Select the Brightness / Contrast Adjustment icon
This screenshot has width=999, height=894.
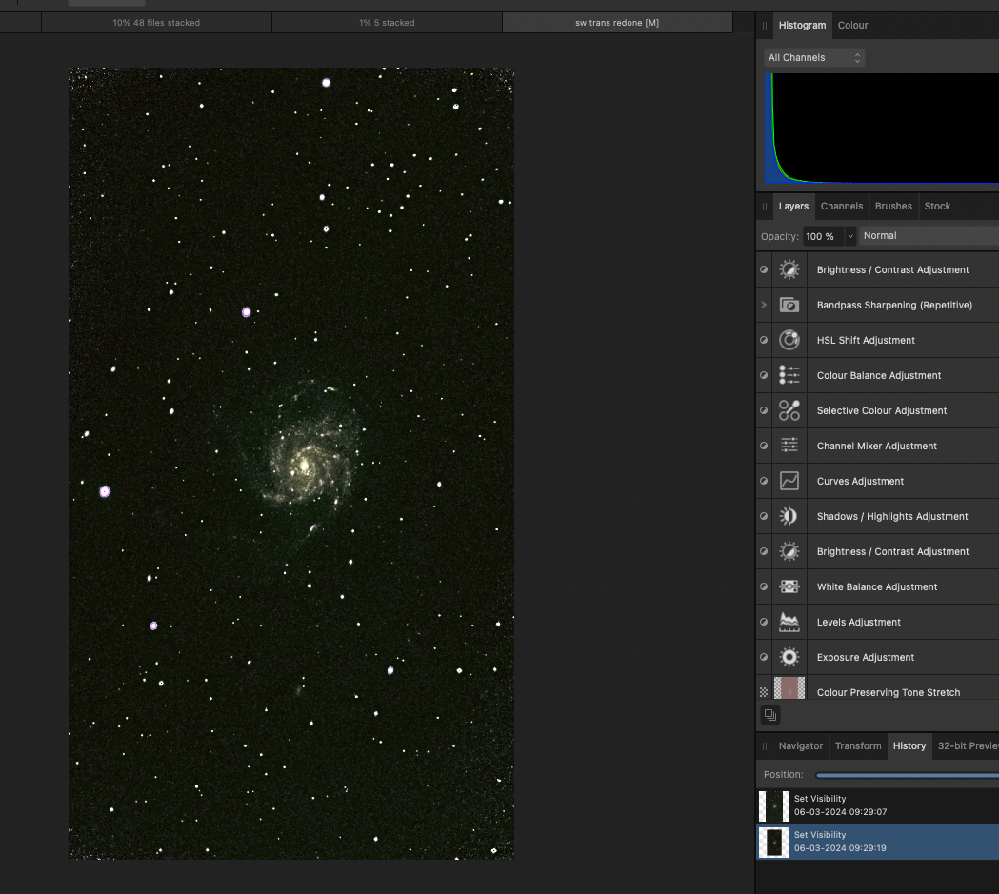(x=789, y=269)
